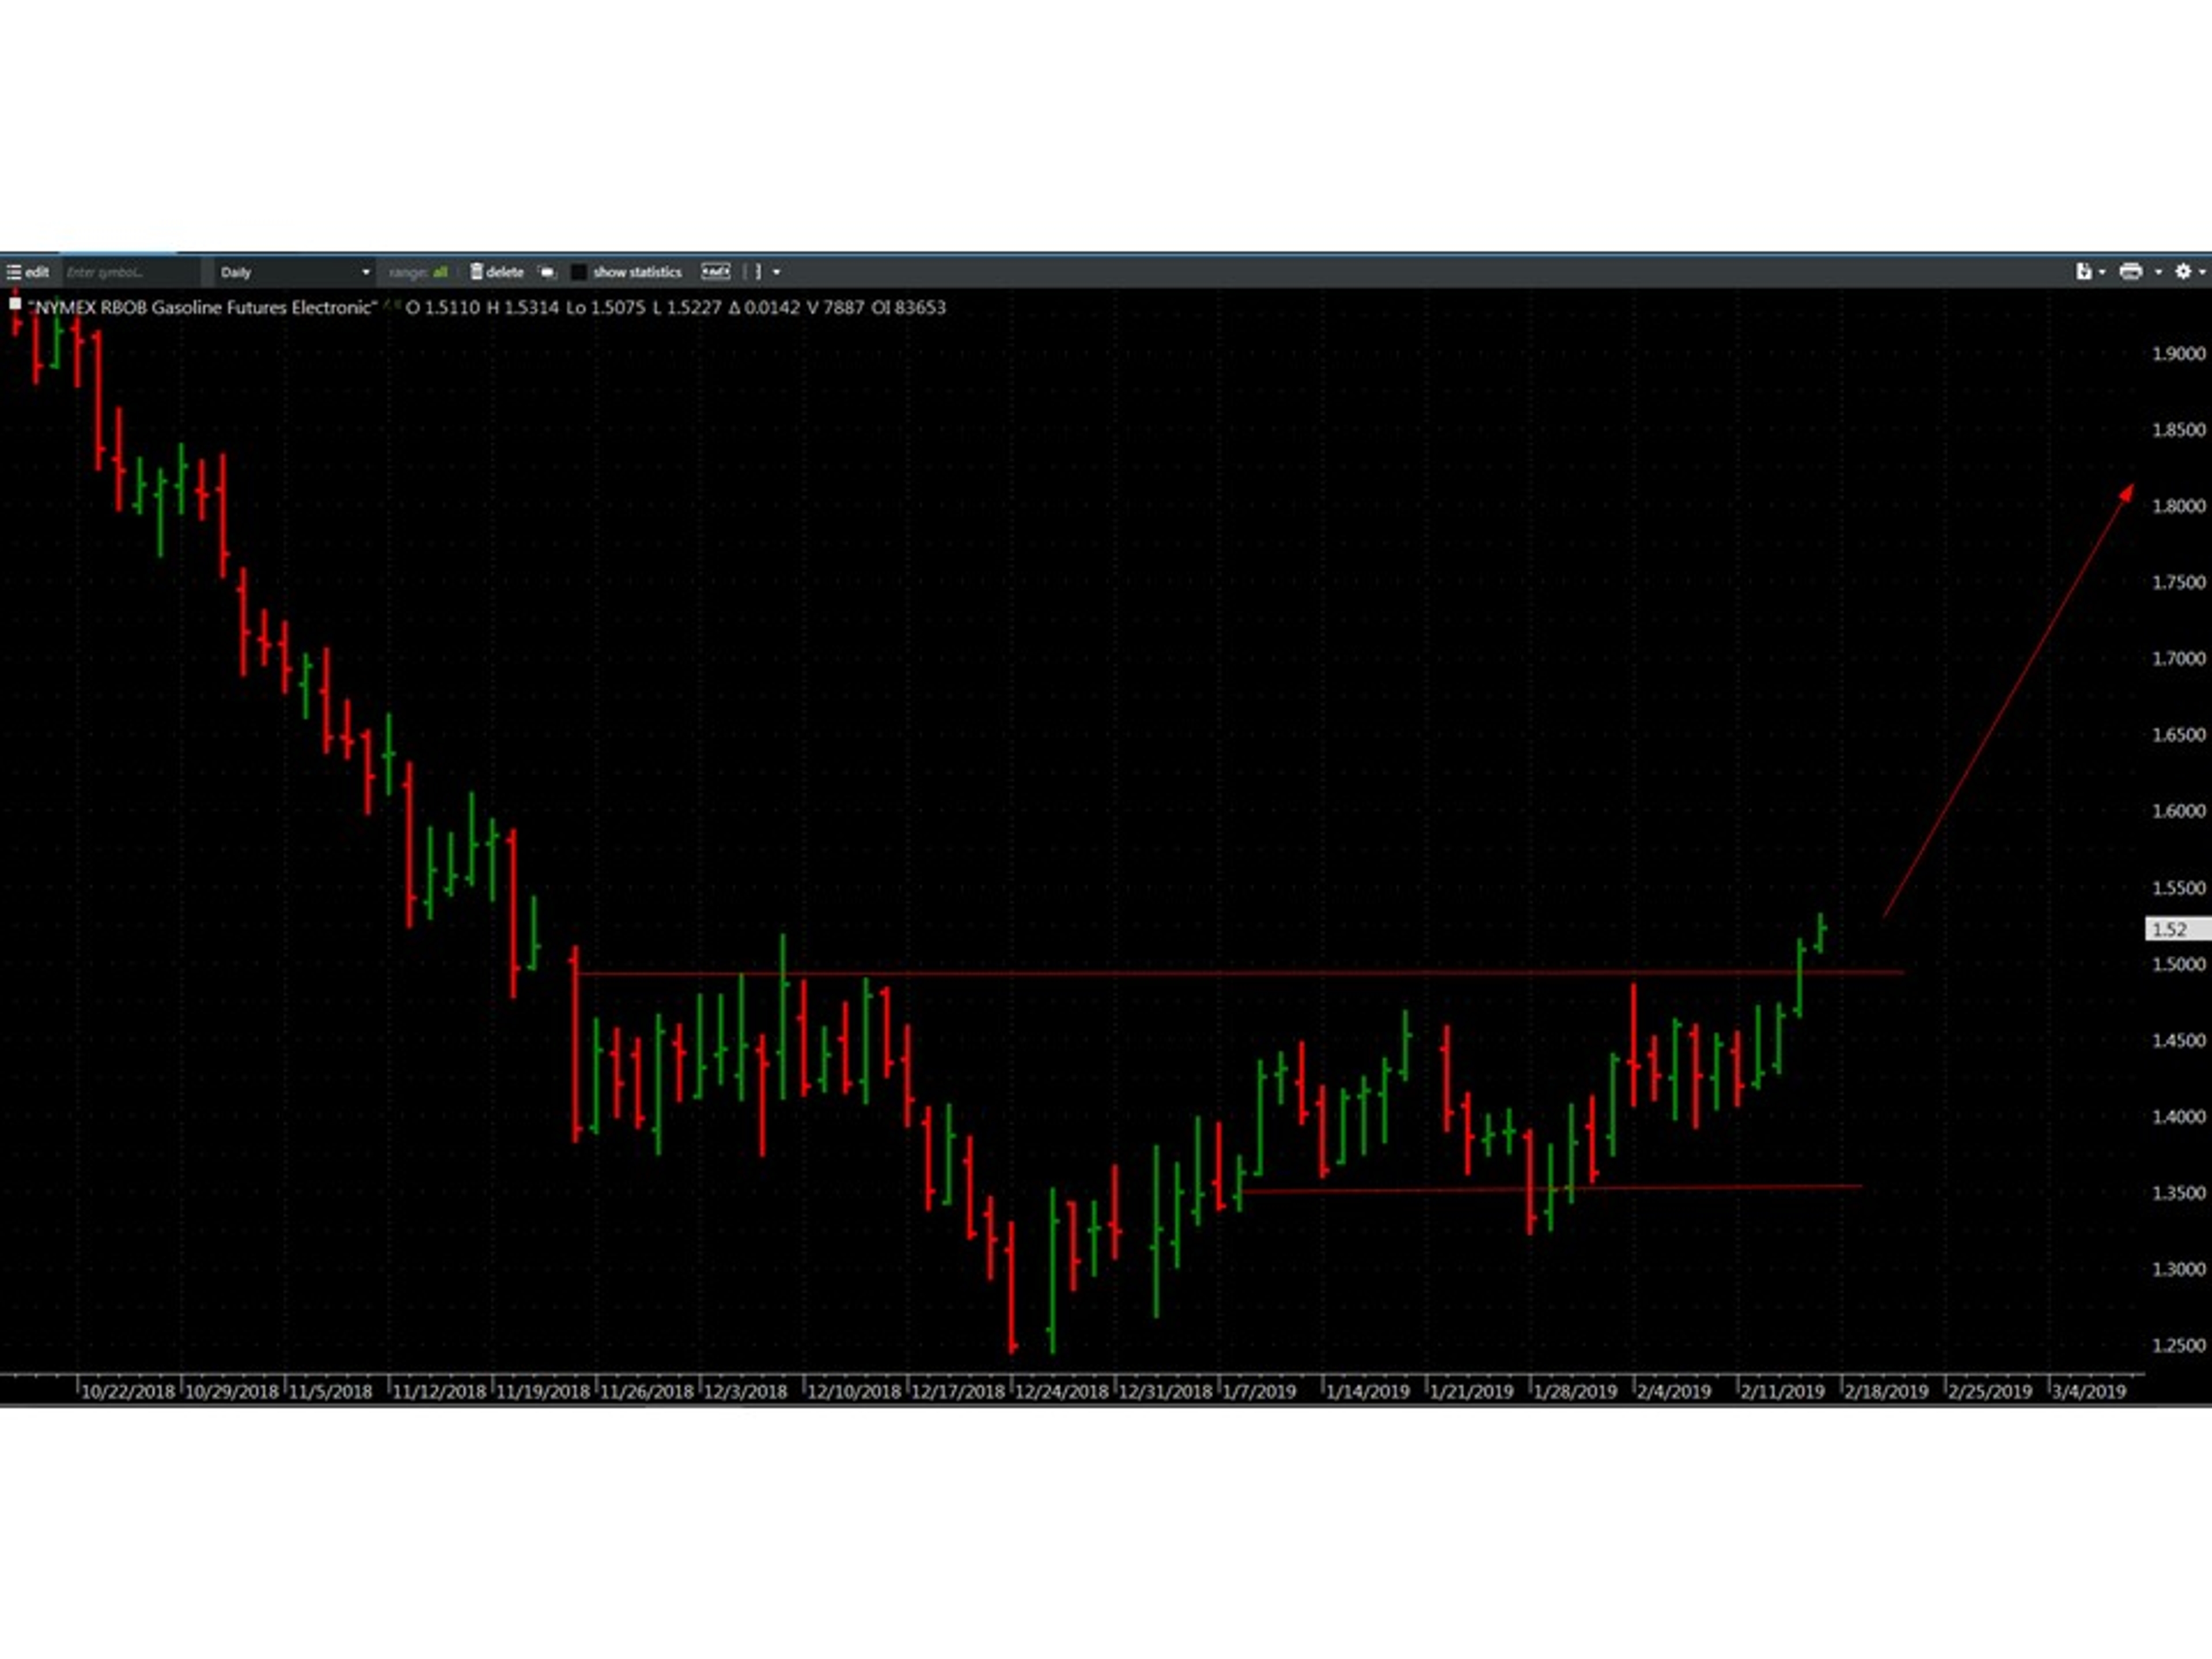The height and width of the screenshot is (1659, 2212).
Task: Click the range all setting
Action: 418,272
